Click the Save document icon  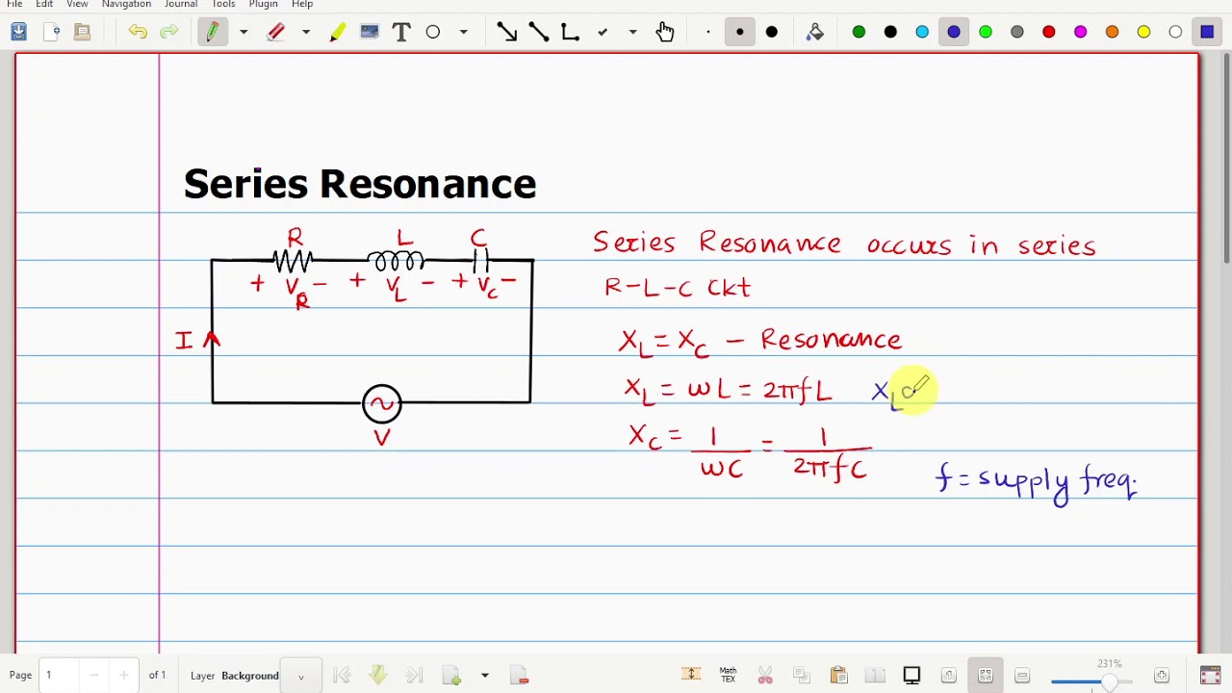pos(18,32)
